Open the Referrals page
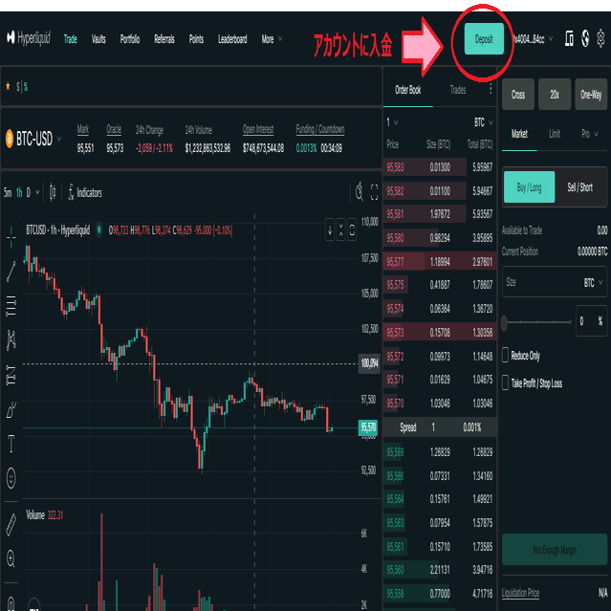Image resolution: width=611 pixels, height=611 pixels. coord(164,39)
